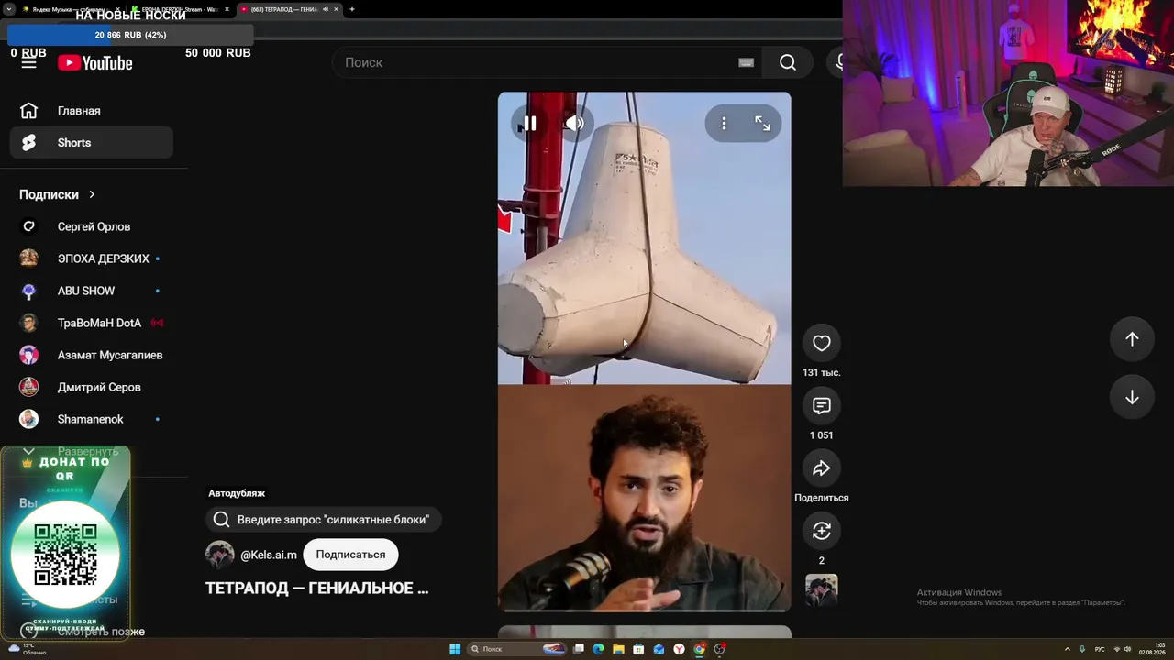This screenshot has width=1174, height=660.
Task: Click the 131 тыс. likes count
Action: [x=822, y=372]
